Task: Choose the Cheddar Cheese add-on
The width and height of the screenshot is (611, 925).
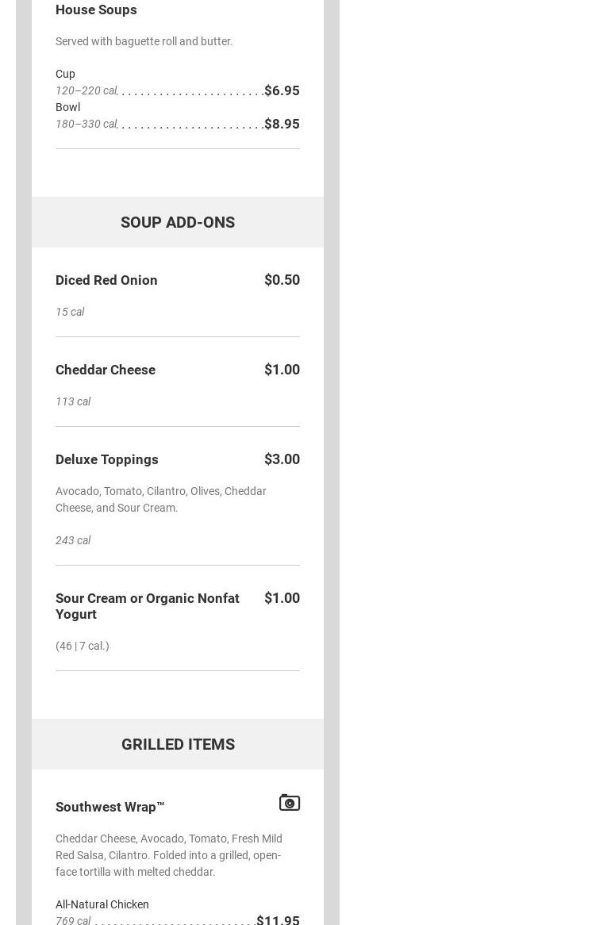Action: click(x=106, y=370)
